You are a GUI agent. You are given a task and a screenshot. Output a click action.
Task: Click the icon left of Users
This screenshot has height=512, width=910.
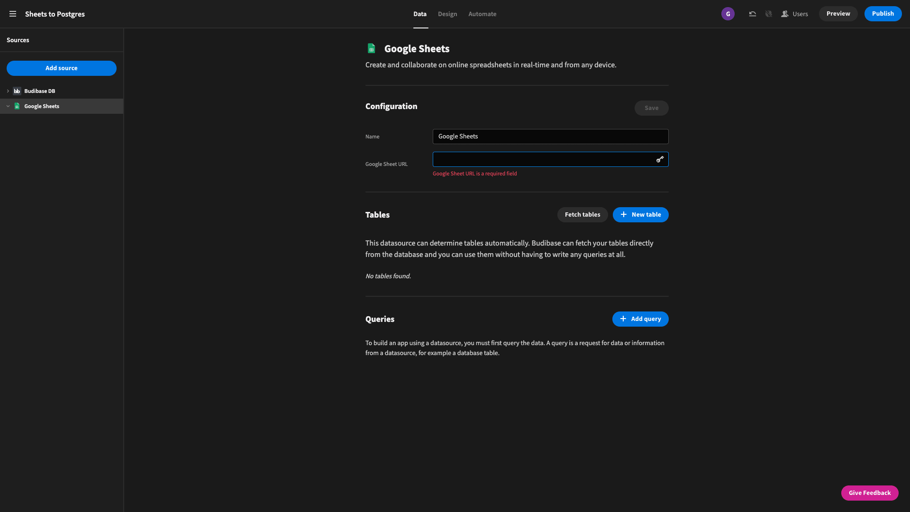[x=769, y=14]
